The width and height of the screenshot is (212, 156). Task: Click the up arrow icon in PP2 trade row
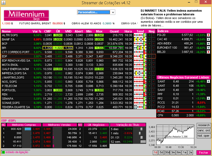coord(208,98)
